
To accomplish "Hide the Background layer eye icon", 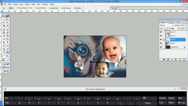I will tap(161, 47).
